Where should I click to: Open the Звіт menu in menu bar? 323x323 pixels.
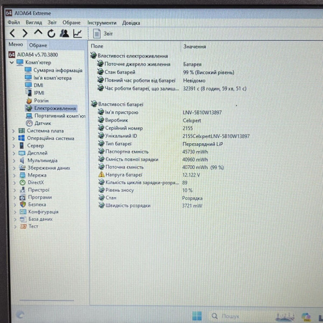52,23
